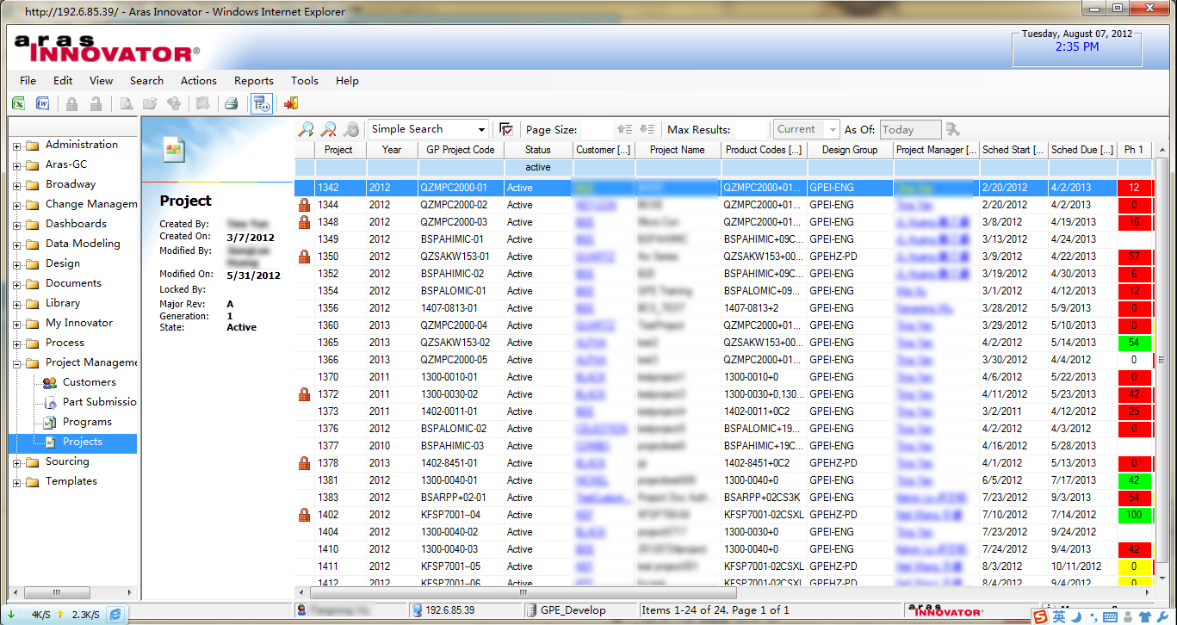Click the user icon in the status bar
The height and width of the screenshot is (625, 1177).
(x=302, y=610)
